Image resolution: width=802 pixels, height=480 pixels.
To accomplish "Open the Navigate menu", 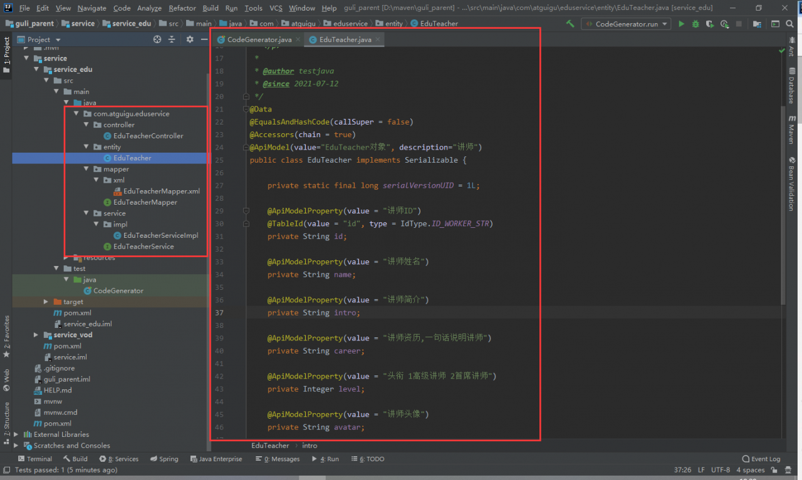I will (x=91, y=8).
